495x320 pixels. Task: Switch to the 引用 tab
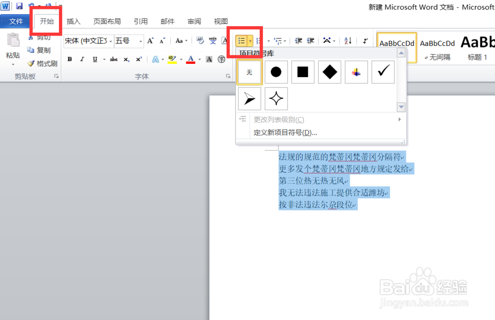tap(141, 21)
